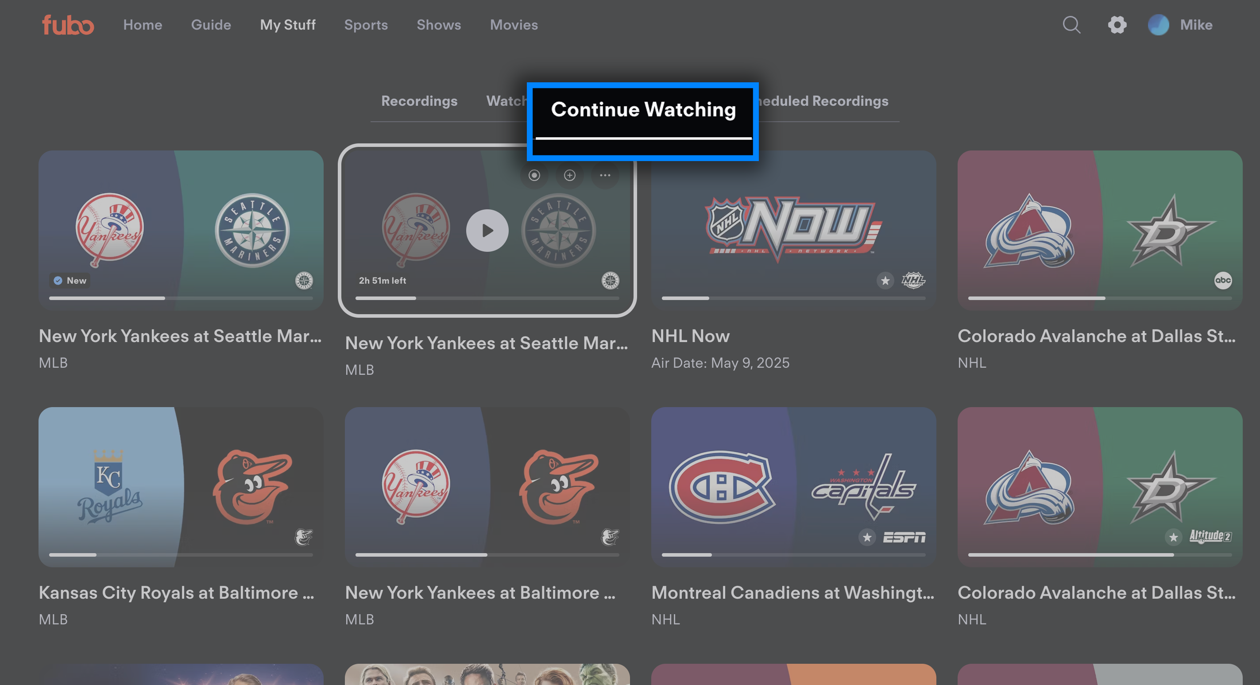The width and height of the screenshot is (1260, 685).
Task: Open Mike's profile avatar
Action: click(x=1158, y=25)
